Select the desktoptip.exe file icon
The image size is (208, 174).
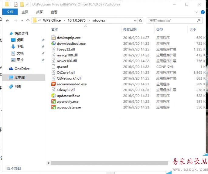coord(53,38)
